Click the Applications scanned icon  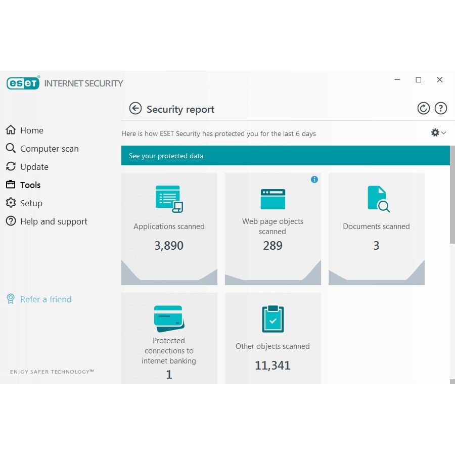169,198
